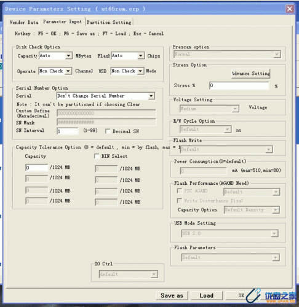Expand the Operate Channel Non Check dropdown
The height and width of the screenshot is (307, 299).
click(x=55, y=71)
